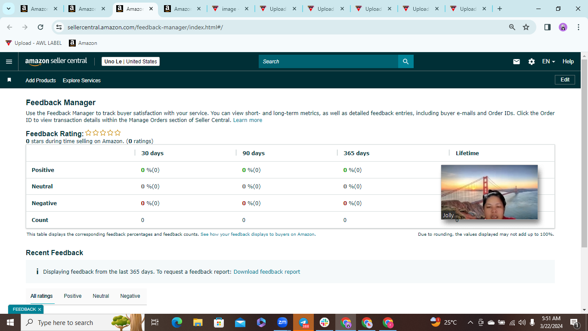Close the FEEDBACK floating tab
This screenshot has height=331, width=588.
click(x=40, y=309)
